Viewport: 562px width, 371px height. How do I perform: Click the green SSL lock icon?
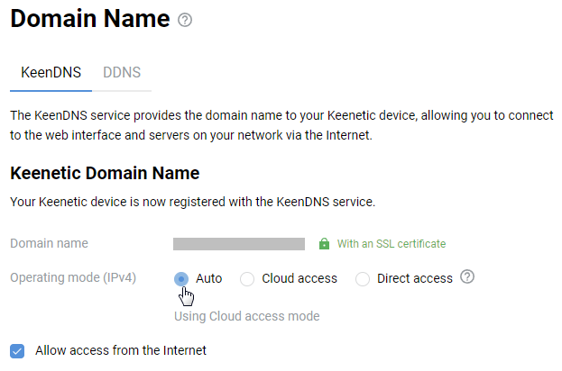coord(325,244)
